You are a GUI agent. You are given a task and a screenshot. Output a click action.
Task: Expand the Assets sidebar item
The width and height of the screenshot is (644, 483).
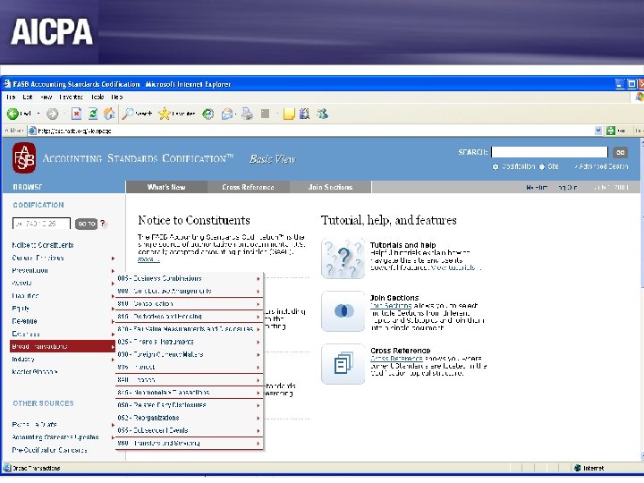[113, 284]
